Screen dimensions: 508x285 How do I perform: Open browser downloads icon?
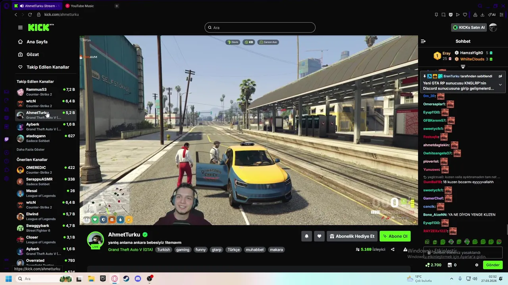tap(482, 15)
